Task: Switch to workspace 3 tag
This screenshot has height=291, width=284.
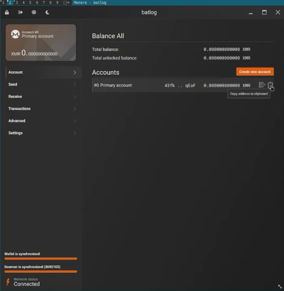Action: (x=16, y=2)
